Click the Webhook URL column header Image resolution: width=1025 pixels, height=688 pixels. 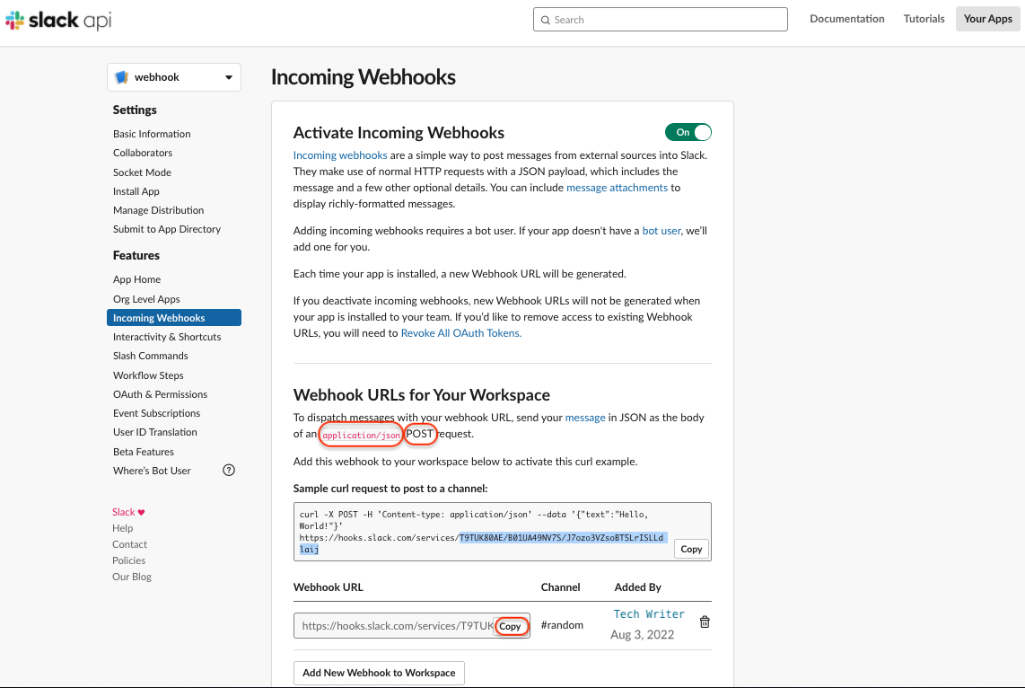point(329,587)
